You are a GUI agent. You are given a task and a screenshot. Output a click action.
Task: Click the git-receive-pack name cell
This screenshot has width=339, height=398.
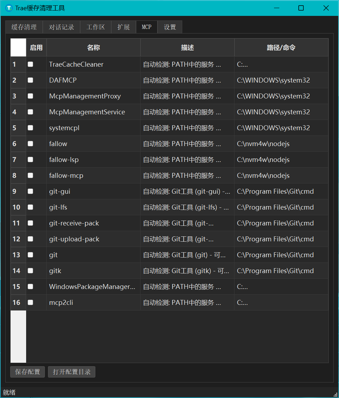(x=94, y=223)
